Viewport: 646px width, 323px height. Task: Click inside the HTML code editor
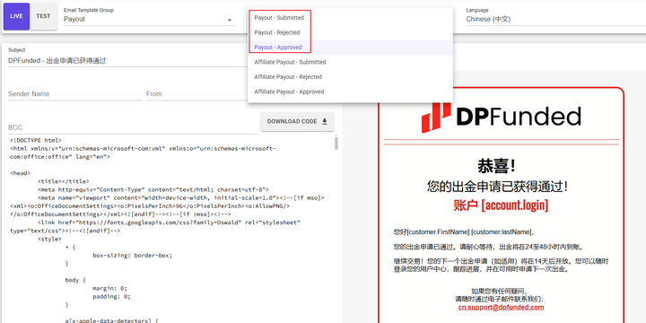pos(171,230)
